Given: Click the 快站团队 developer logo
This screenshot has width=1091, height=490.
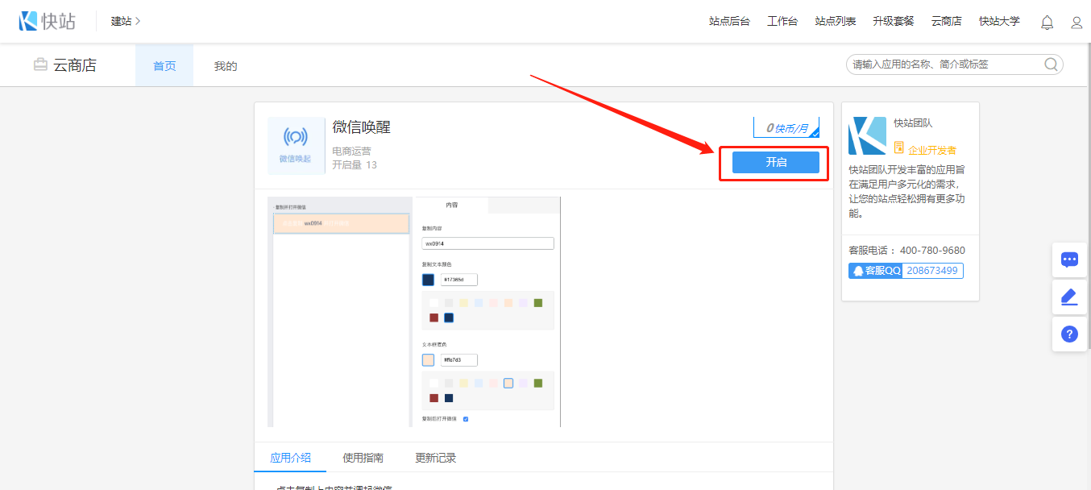Looking at the screenshot, I should (867, 135).
